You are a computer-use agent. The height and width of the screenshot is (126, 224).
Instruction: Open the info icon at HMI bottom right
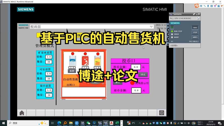coord(162,113)
